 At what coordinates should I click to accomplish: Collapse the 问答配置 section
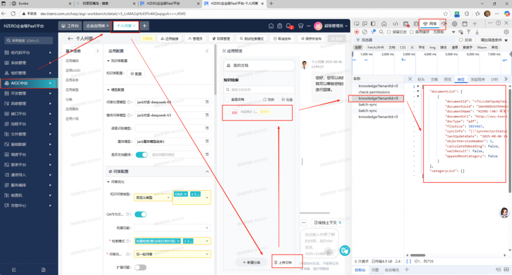[207, 171]
